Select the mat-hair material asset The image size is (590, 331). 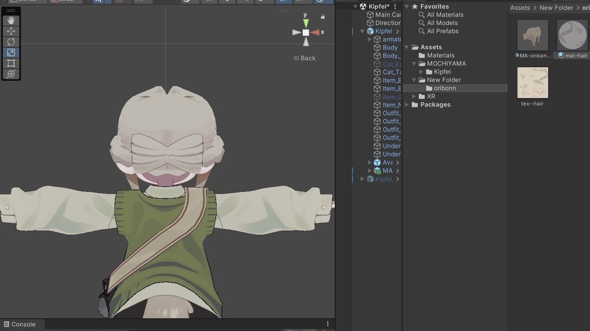[572, 36]
